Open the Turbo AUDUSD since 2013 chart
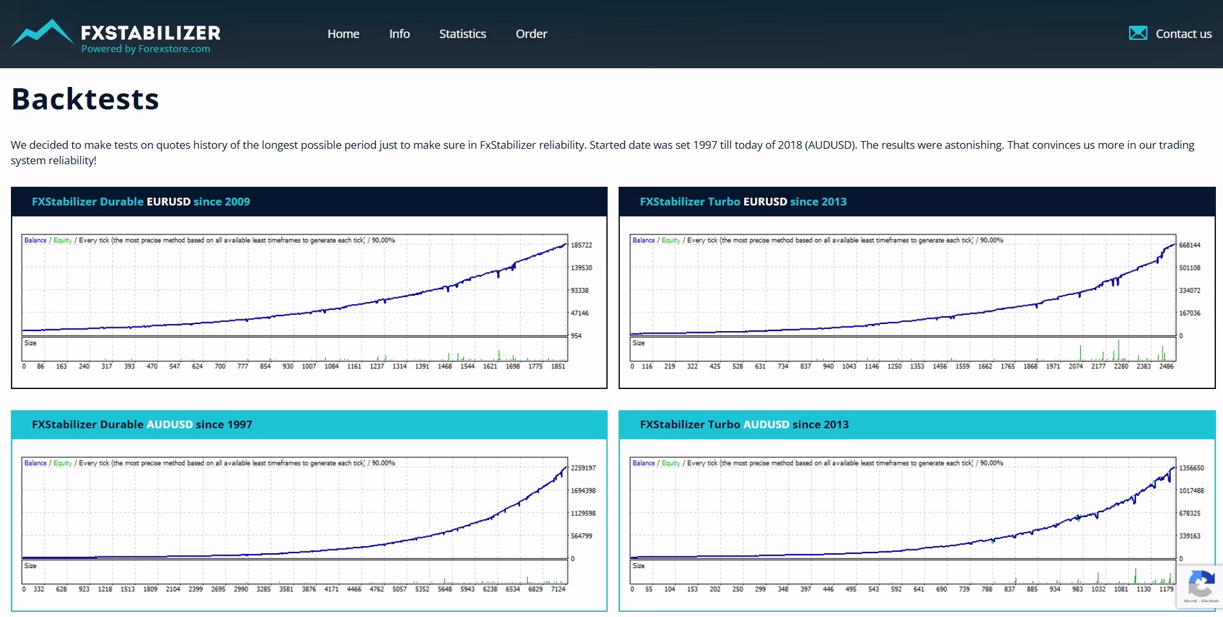This screenshot has width=1223, height=617. (917, 525)
